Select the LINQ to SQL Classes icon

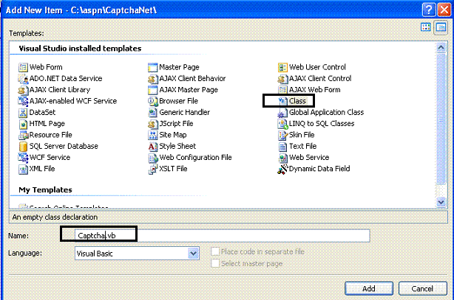pos(282,124)
